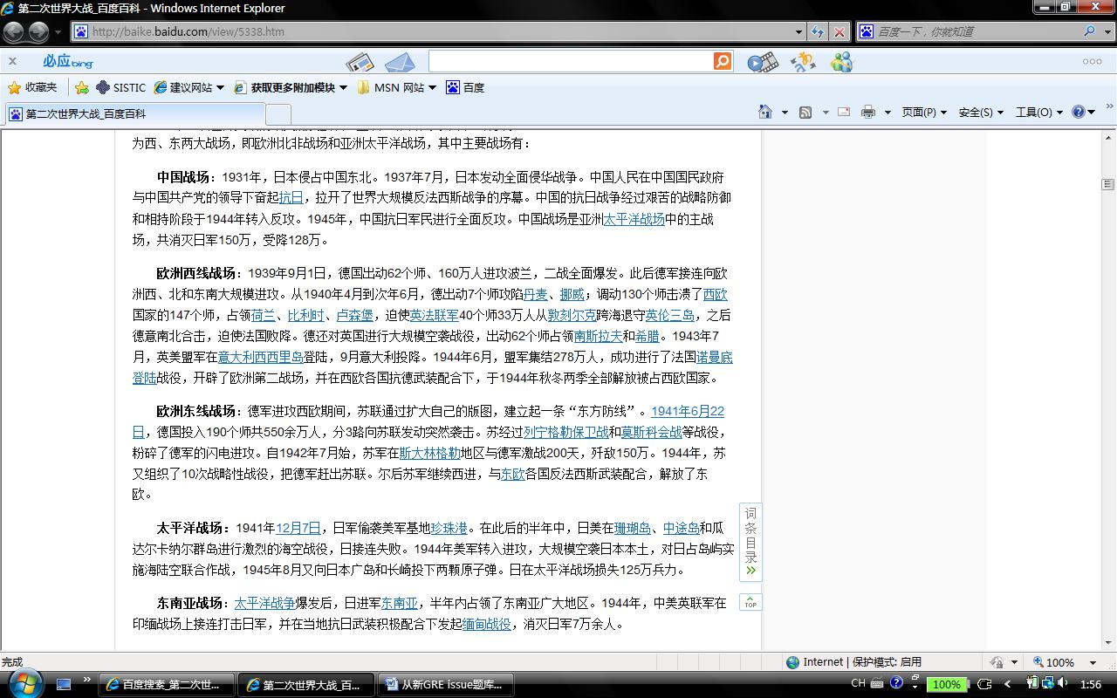The image size is (1117, 698).
Task: Click the Print icon
Action: click(868, 112)
